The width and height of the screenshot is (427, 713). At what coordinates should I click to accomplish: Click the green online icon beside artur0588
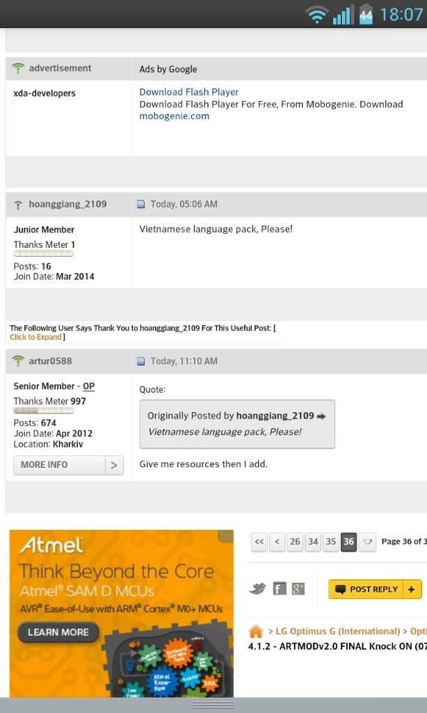17,361
